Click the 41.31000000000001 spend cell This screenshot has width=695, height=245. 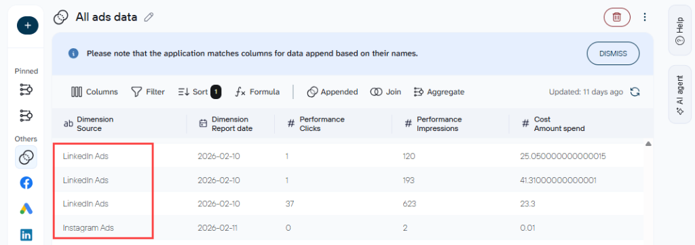click(x=558, y=181)
